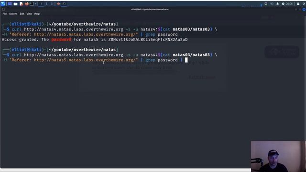Click the webcam overlay thumbnail
Viewport: 306px width, 172px height.
278,156
